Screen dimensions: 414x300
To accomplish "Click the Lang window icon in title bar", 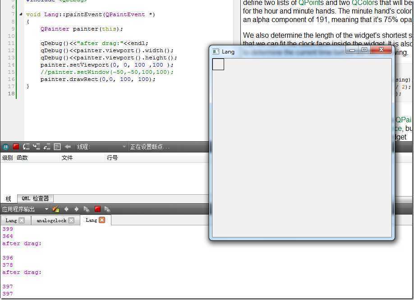I will (216, 52).
